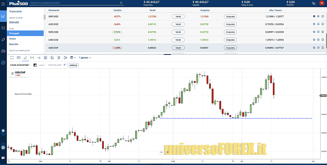Select the Principali forex category
Image resolution: width=327 pixels, height=165 pixels.
point(25,33)
